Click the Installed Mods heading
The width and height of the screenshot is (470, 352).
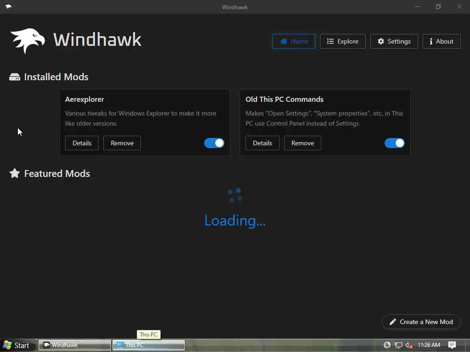(x=56, y=77)
